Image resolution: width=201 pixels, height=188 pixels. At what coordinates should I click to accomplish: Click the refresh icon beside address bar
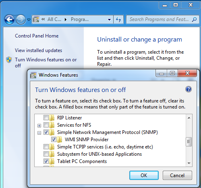[x=118, y=19]
